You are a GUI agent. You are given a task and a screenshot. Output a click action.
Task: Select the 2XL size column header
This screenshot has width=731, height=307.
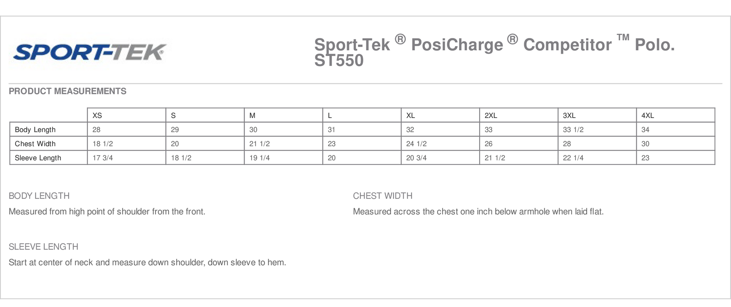[x=491, y=115]
